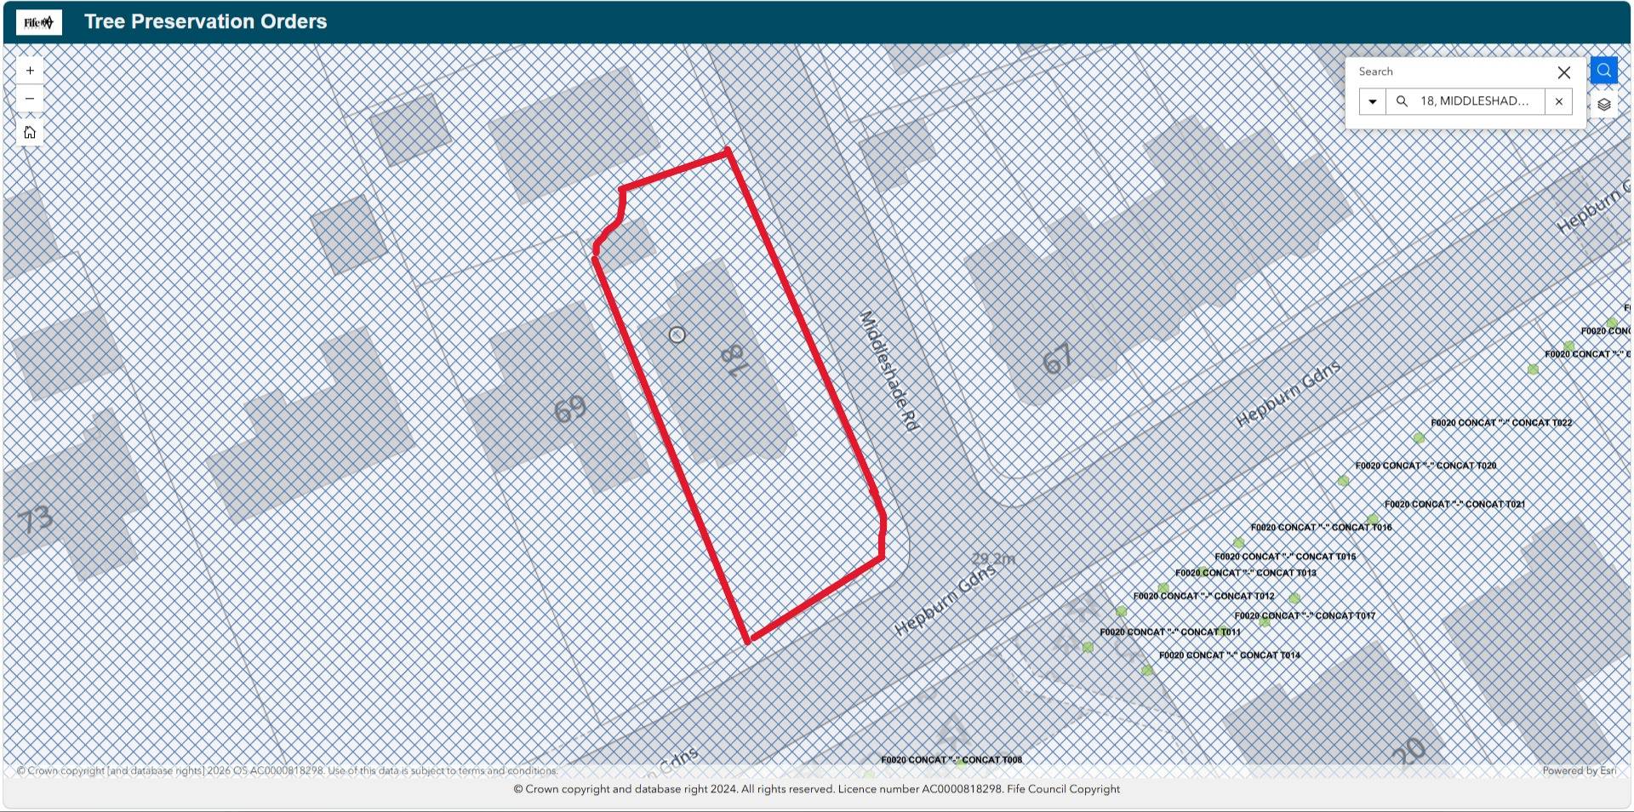Click the tree point labelled CONCAT T011
This screenshot has width=1634, height=812.
coord(1088,647)
